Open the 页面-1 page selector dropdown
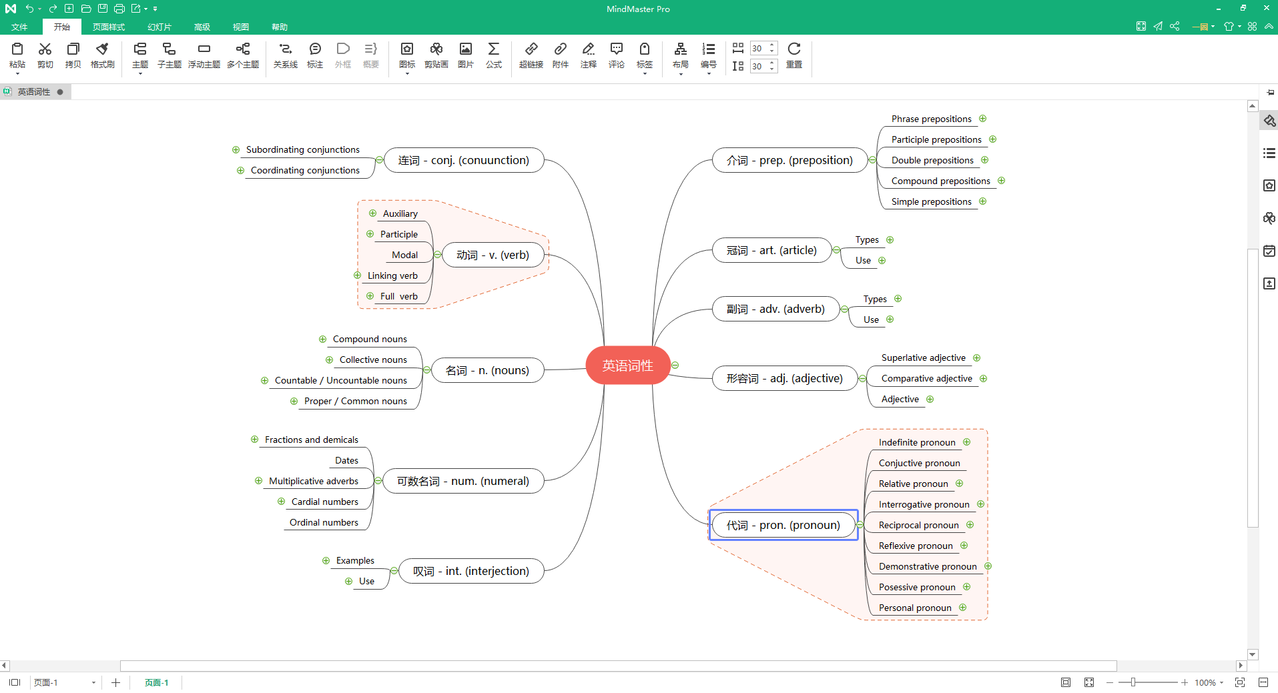This screenshot has width=1278, height=693. tap(93, 682)
